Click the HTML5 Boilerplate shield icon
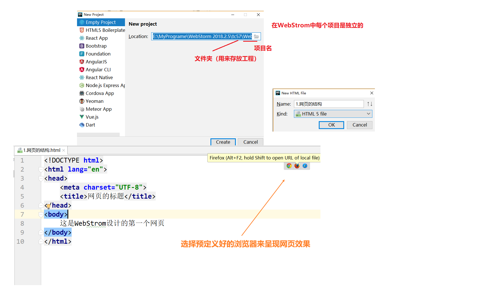 (x=82, y=30)
